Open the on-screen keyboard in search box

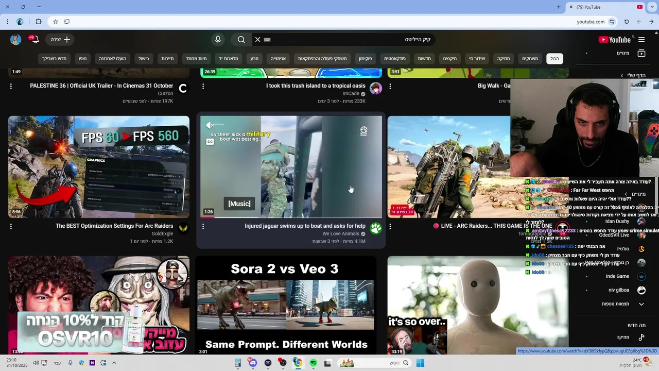pyautogui.click(x=267, y=40)
